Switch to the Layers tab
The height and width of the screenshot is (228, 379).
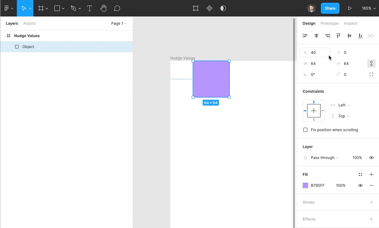pyautogui.click(x=12, y=23)
